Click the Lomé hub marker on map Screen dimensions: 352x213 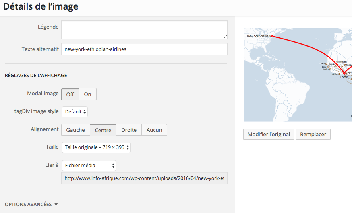(344, 74)
